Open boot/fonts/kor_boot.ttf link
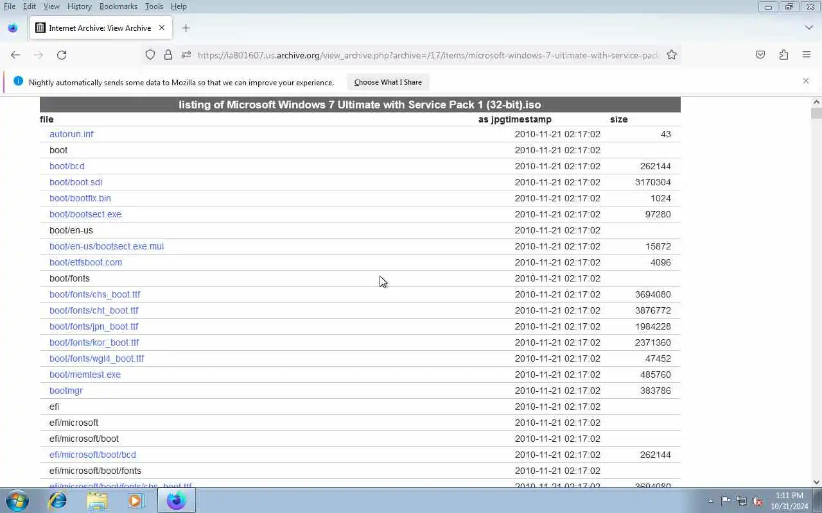The image size is (822, 513). coord(94,342)
